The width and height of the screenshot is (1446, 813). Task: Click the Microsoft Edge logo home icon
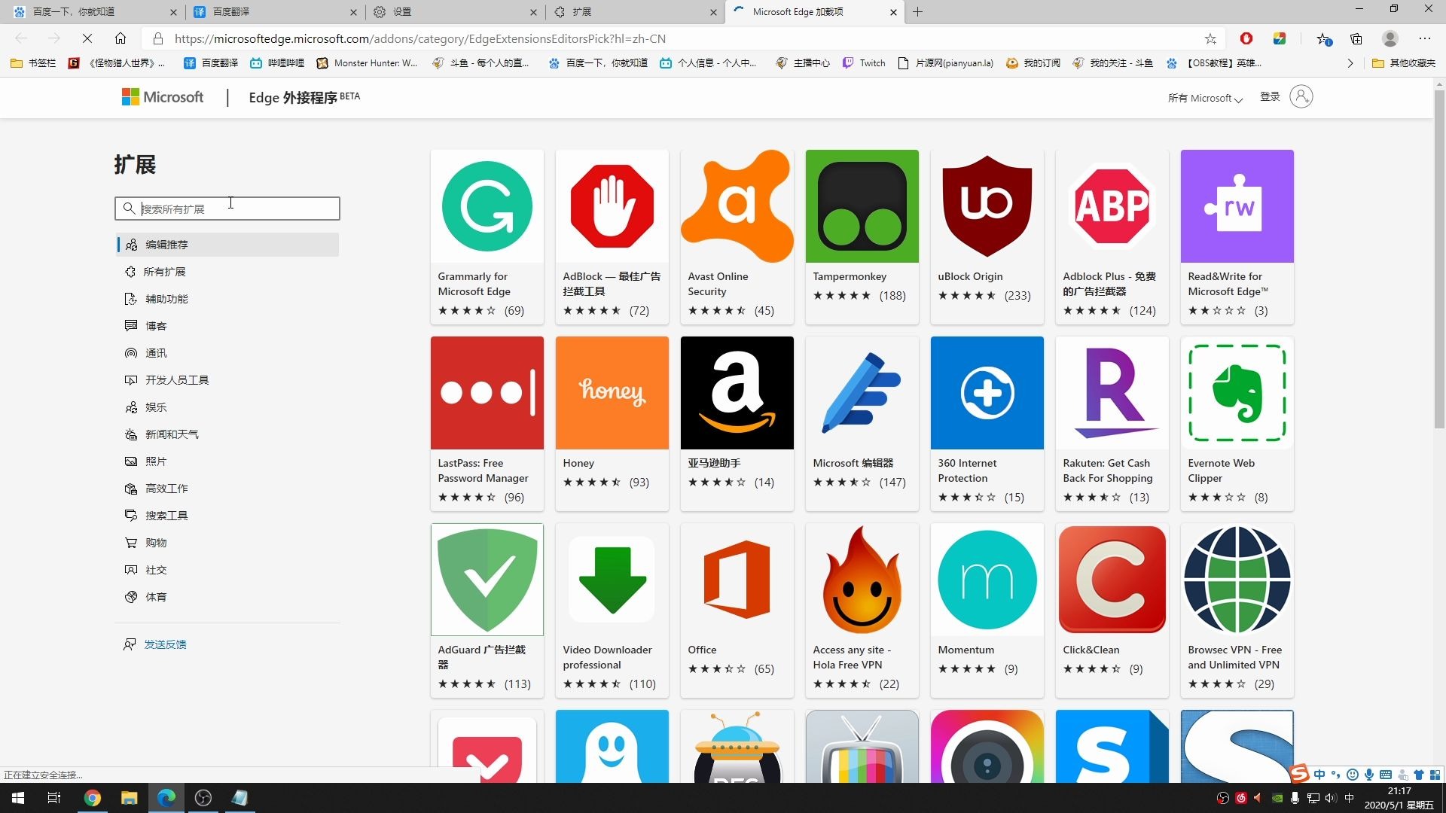[121, 38]
